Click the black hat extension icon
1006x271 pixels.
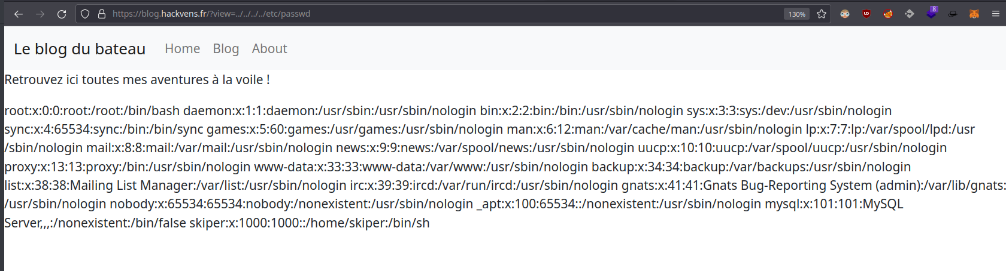953,14
